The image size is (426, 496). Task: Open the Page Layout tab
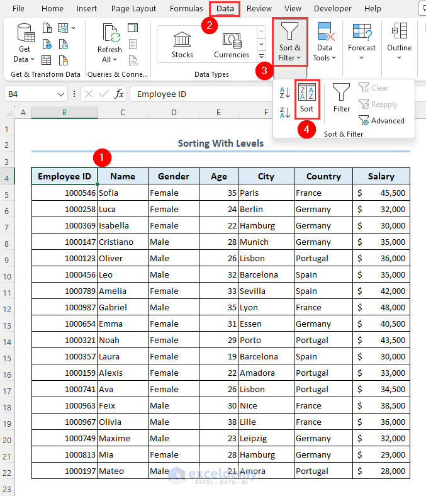[133, 9]
